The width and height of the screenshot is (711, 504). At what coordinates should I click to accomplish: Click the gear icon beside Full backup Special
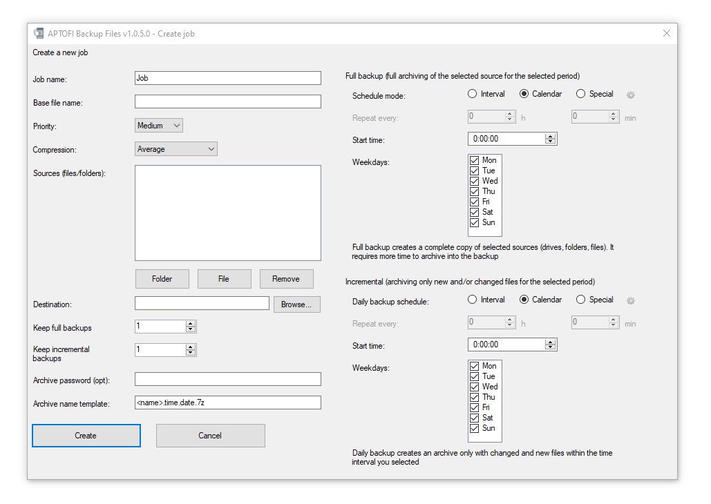(x=630, y=95)
